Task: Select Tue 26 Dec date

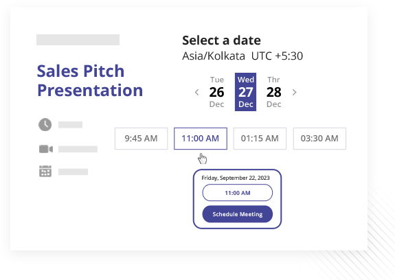Action: [216, 92]
